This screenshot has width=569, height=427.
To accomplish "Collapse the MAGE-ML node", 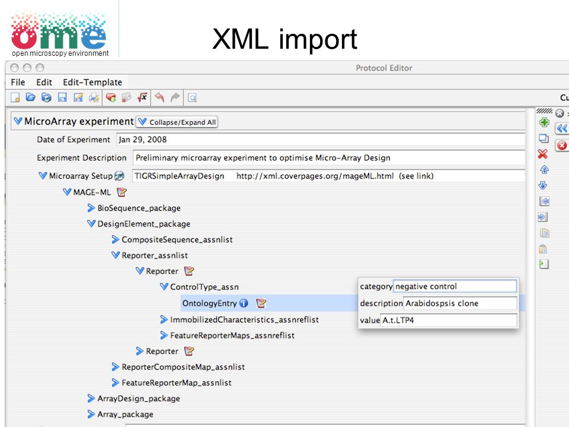I will [67, 192].
